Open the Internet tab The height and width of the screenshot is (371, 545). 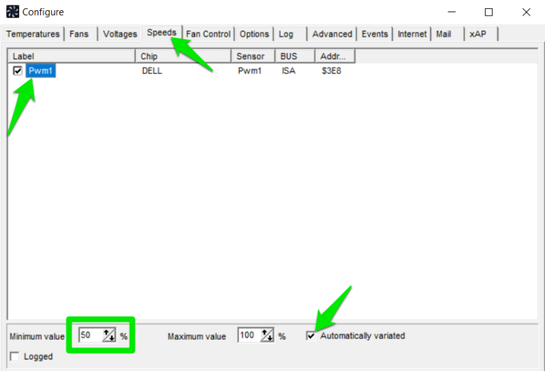tap(412, 34)
